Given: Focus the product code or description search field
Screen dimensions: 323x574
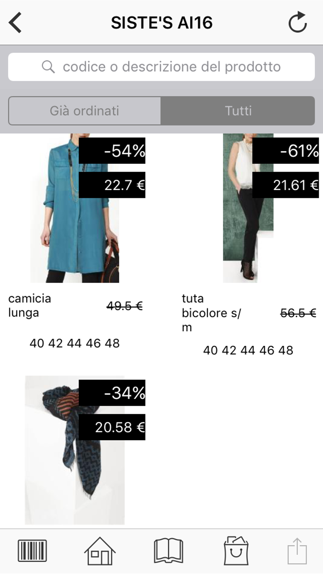Looking at the screenshot, I should tap(161, 67).
